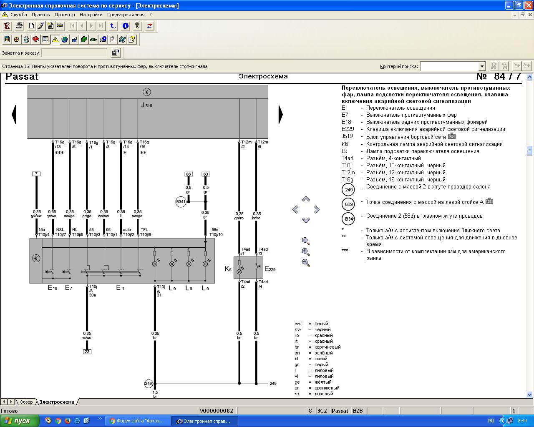
Task: Click the red book toolbar icon
Action: [36, 40]
